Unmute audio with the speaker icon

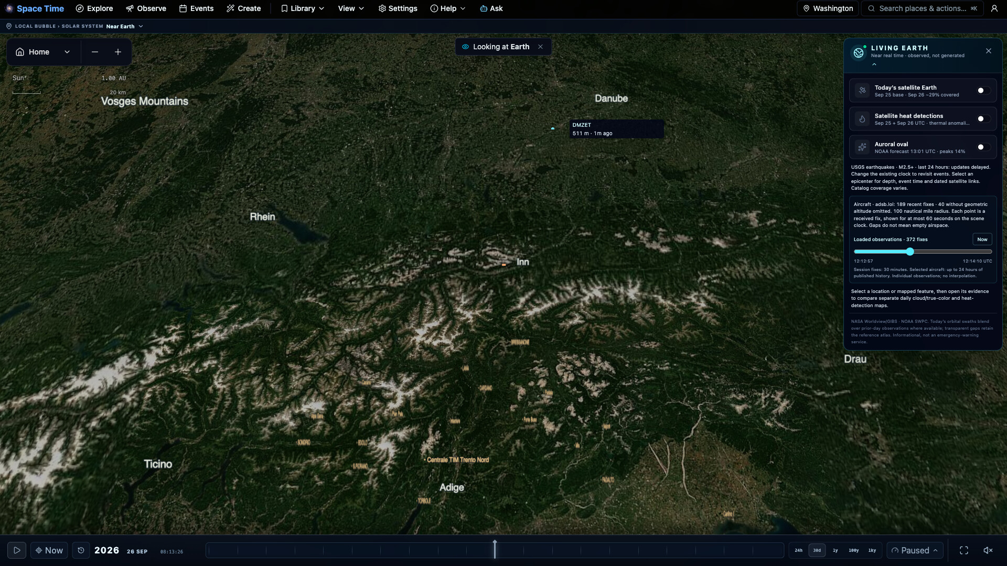coord(988,550)
